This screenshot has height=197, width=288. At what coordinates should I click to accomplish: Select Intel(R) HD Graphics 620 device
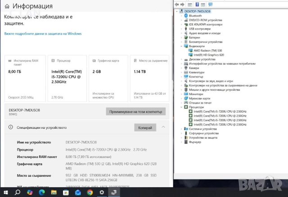[209, 55]
